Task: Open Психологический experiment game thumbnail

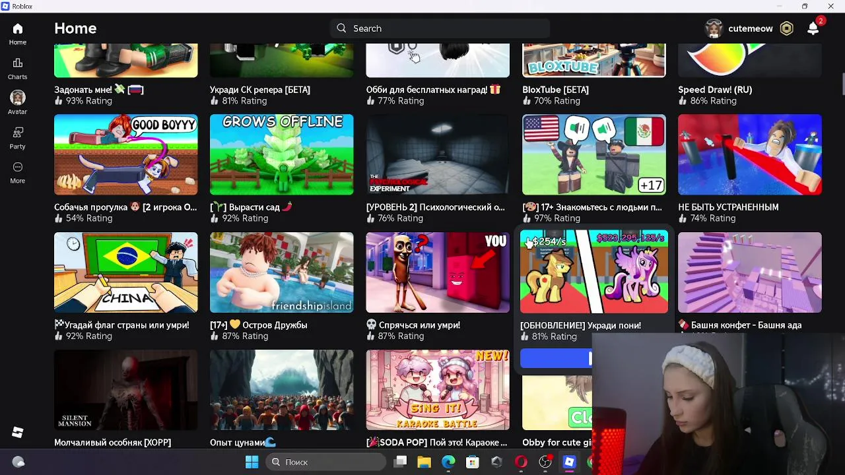Action: coord(438,154)
